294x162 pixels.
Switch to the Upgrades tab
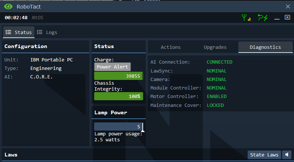[215, 47]
